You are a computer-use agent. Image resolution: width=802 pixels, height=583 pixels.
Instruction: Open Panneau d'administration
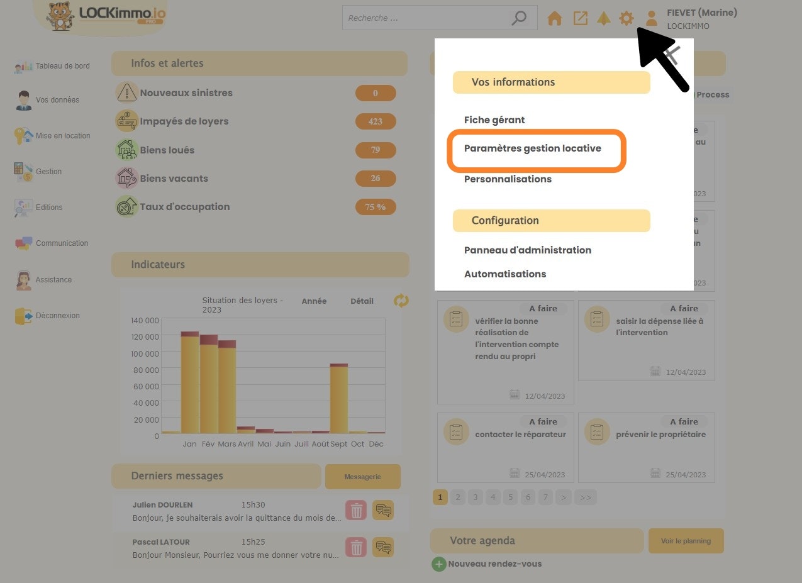[x=528, y=250]
